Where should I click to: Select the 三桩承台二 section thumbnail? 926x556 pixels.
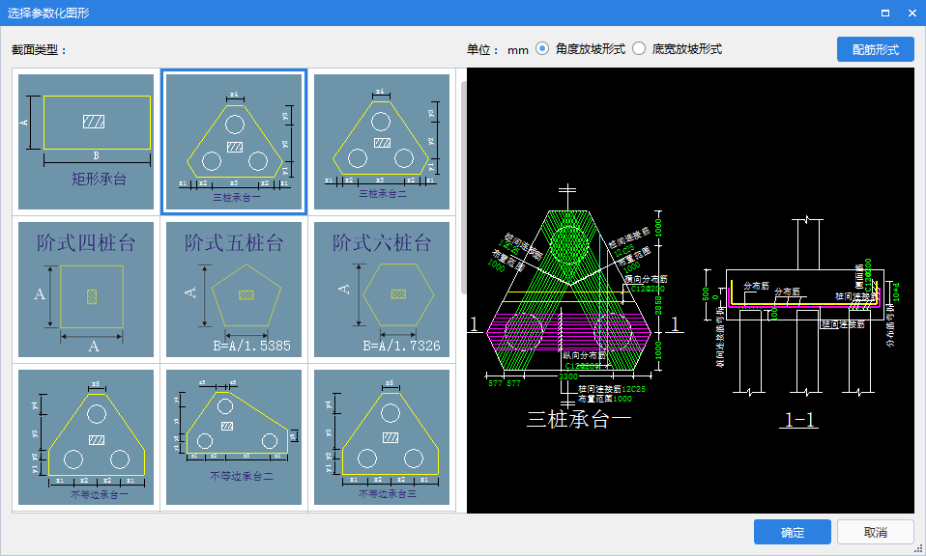382,142
